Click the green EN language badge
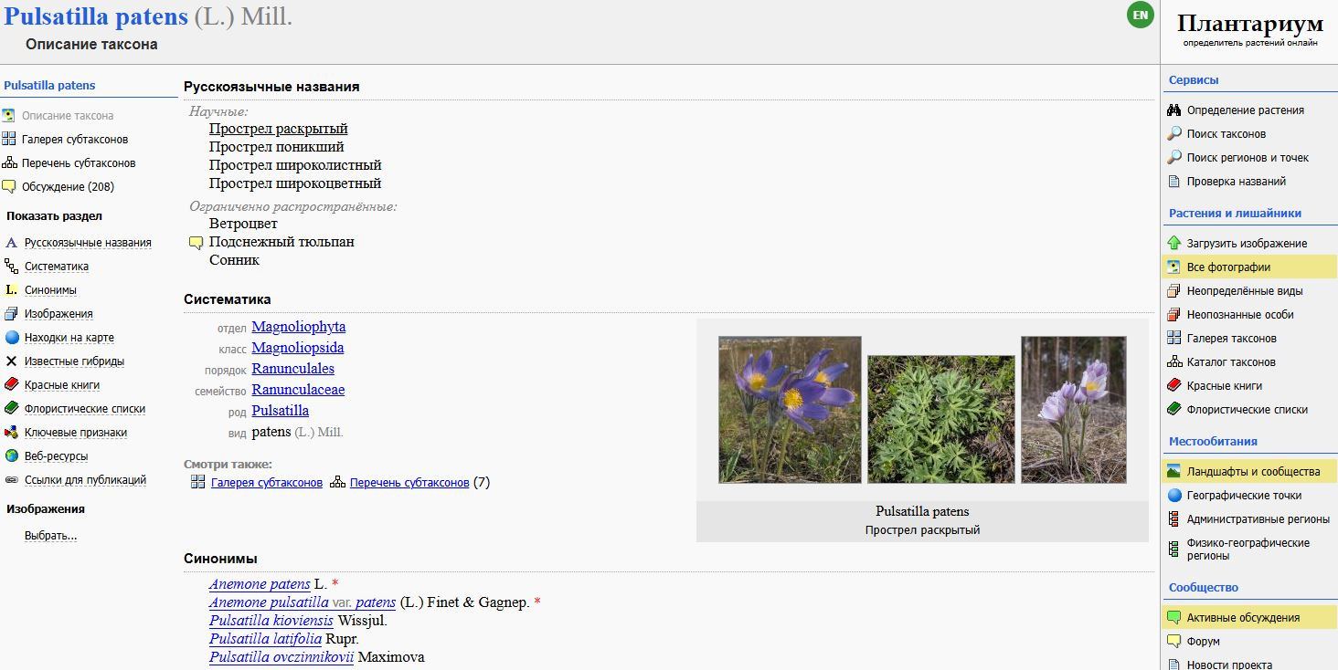The image size is (1338, 670). point(1140,16)
